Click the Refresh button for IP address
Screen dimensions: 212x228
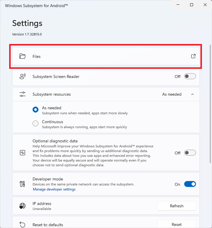177,206
